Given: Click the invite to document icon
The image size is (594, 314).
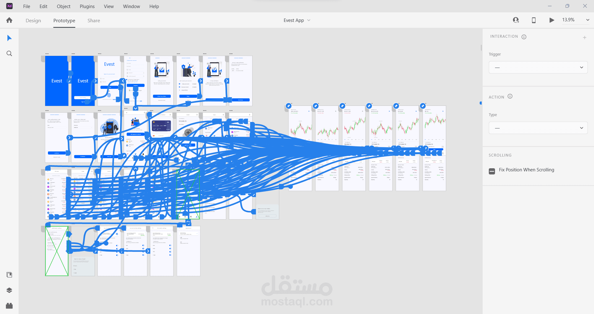Looking at the screenshot, I should tap(516, 20).
